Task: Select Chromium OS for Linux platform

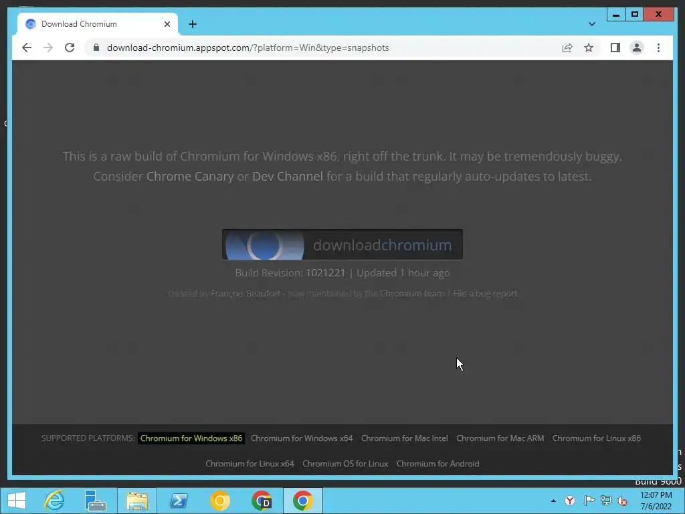Action: [x=345, y=464]
